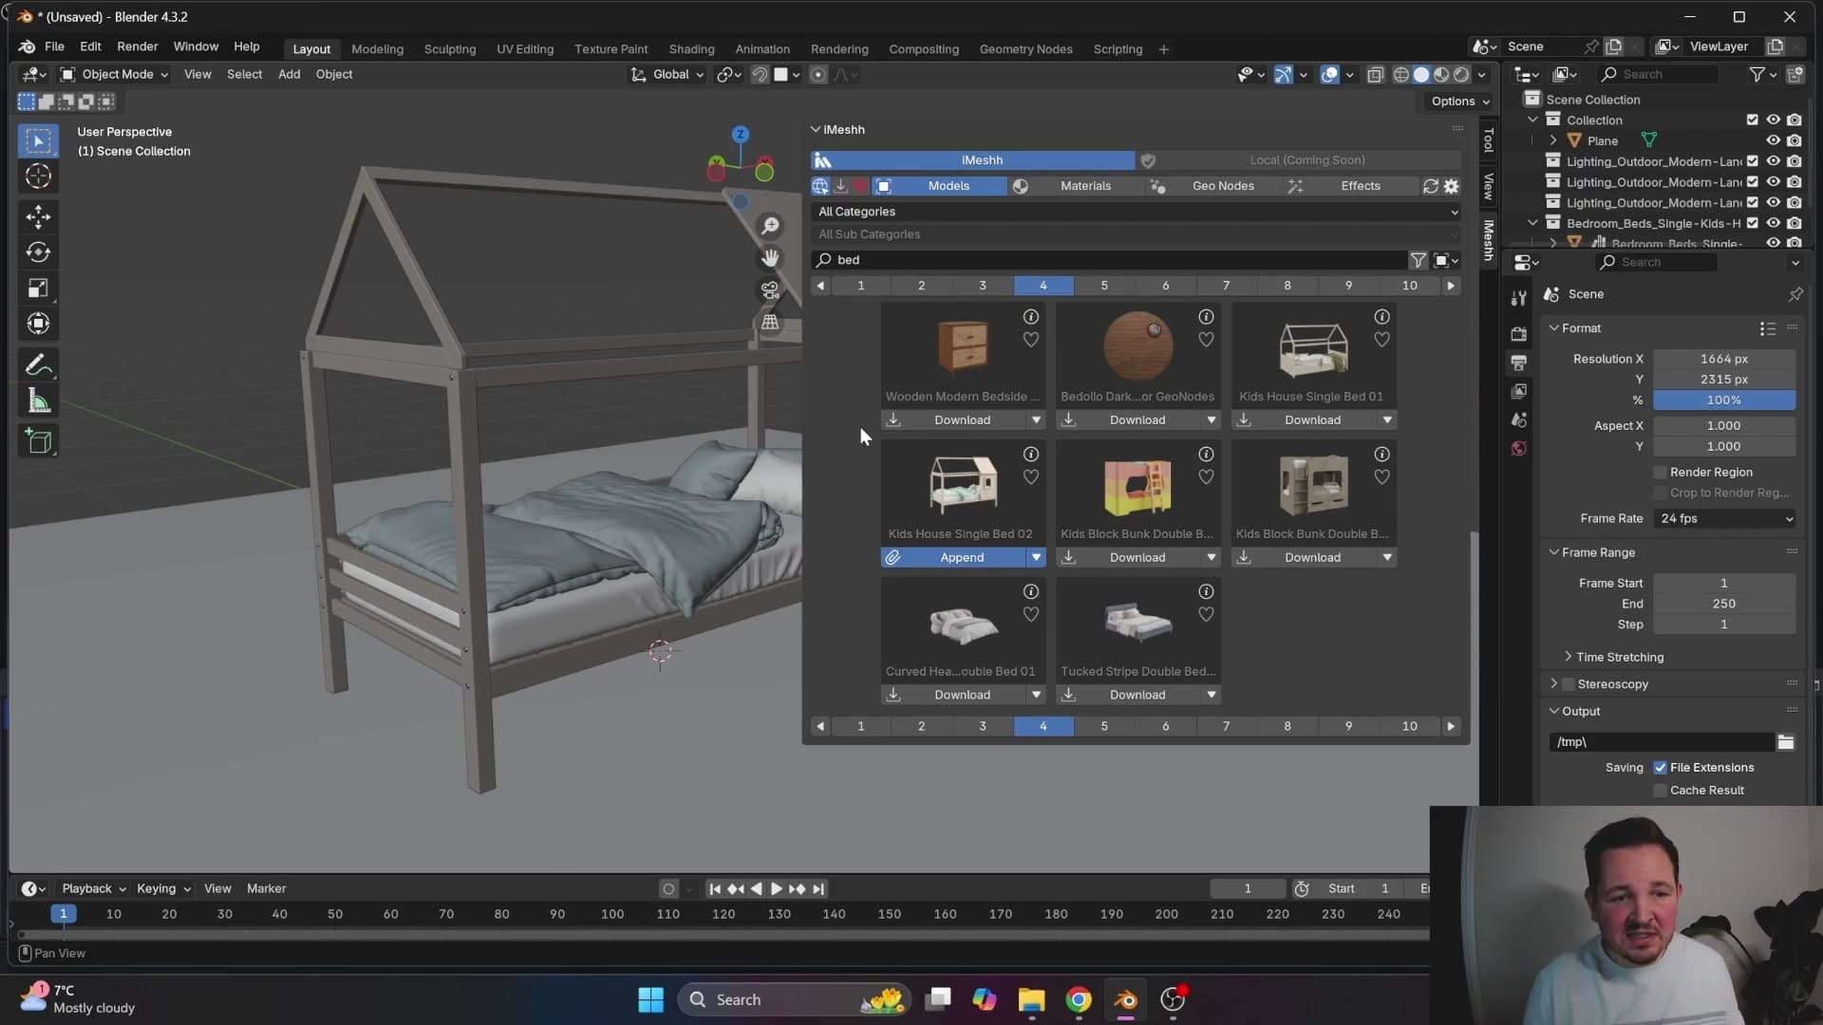Click the Resolution percentage 100% slider
The image size is (1823, 1025).
pos(1724,401)
